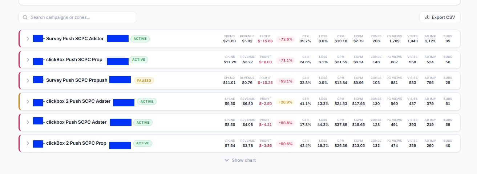Click the $0.76 revenue value

tap(247, 83)
